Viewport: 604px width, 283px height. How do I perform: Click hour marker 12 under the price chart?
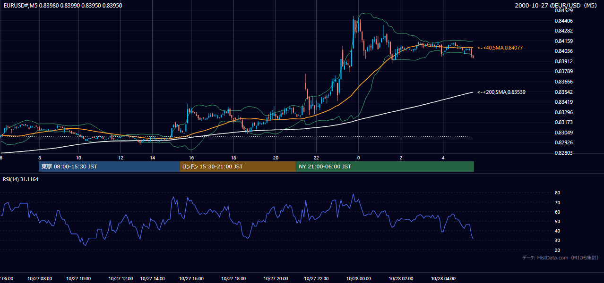[121, 158]
